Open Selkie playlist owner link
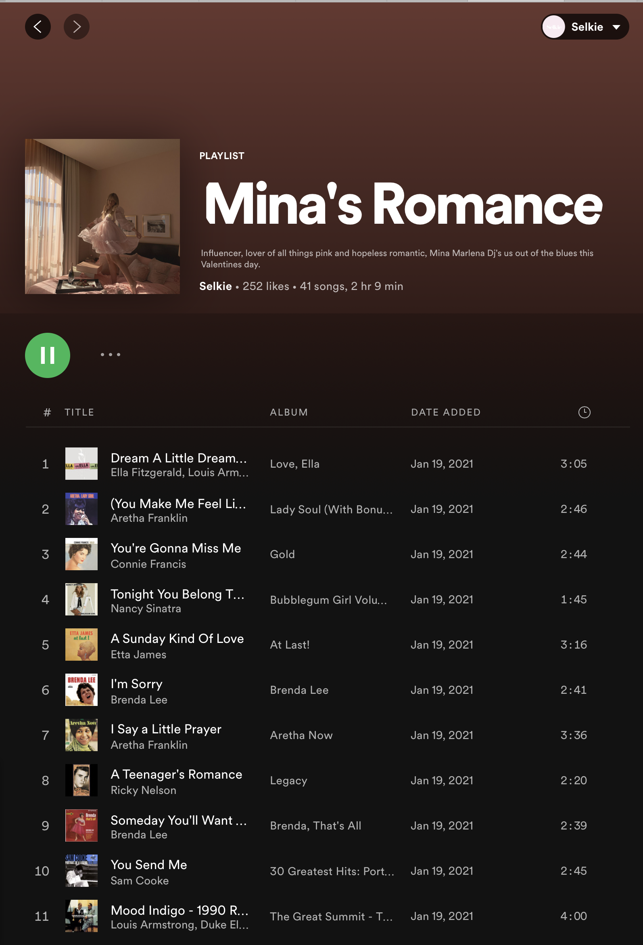643x945 pixels. (x=215, y=286)
